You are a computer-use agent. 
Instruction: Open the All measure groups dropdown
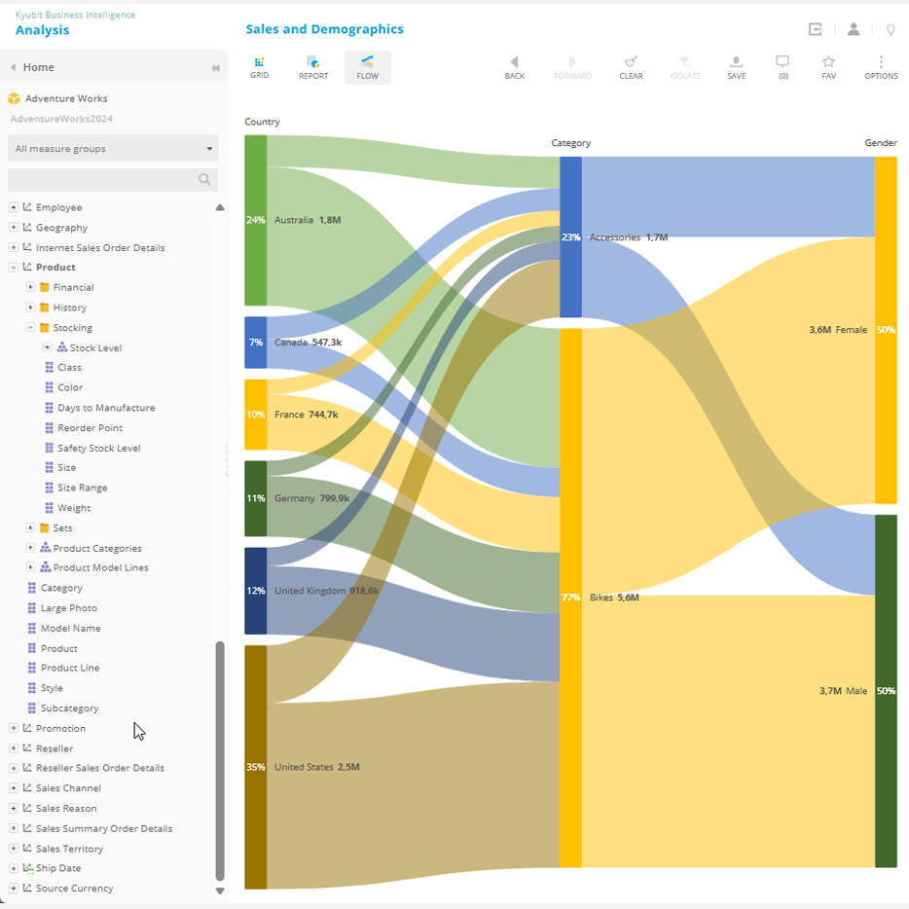(113, 149)
